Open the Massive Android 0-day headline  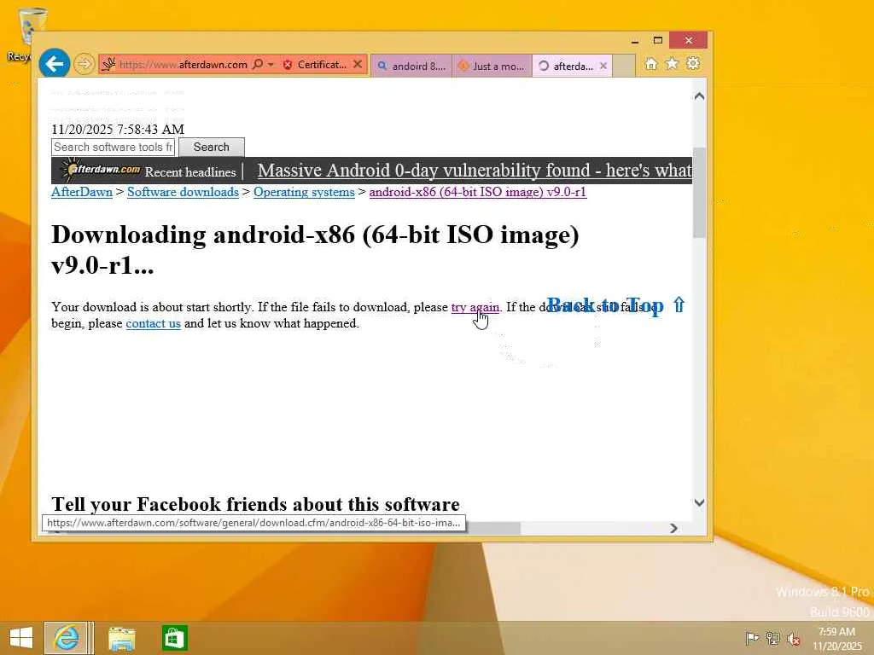point(475,171)
